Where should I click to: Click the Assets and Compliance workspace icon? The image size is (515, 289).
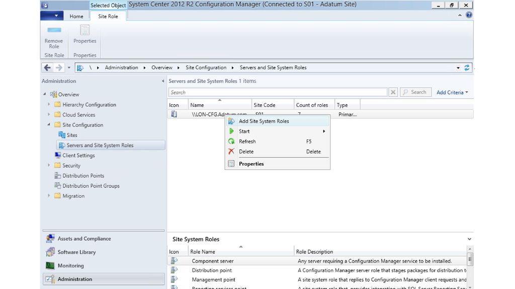coord(50,238)
